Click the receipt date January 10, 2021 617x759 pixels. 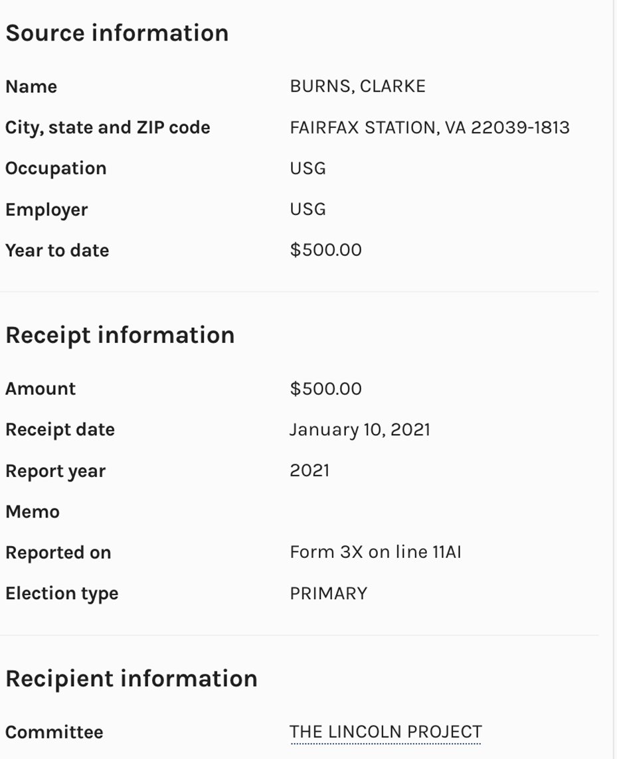pyautogui.click(x=359, y=430)
